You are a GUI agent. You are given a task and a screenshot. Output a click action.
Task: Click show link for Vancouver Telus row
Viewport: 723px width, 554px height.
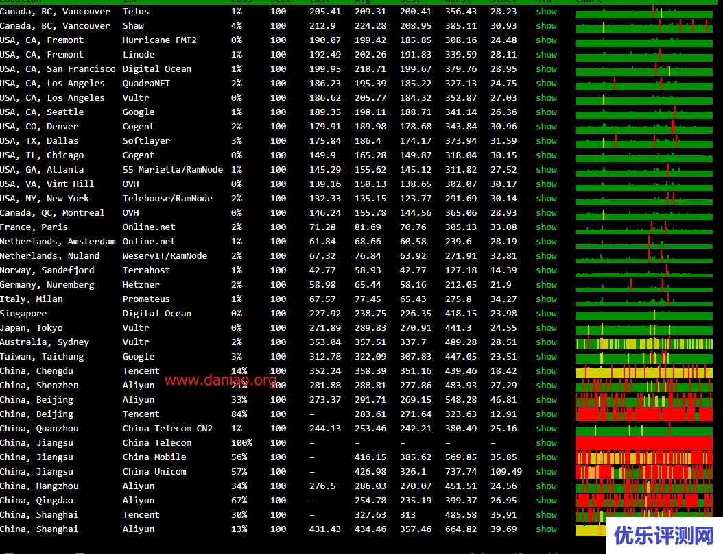point(547,12)
